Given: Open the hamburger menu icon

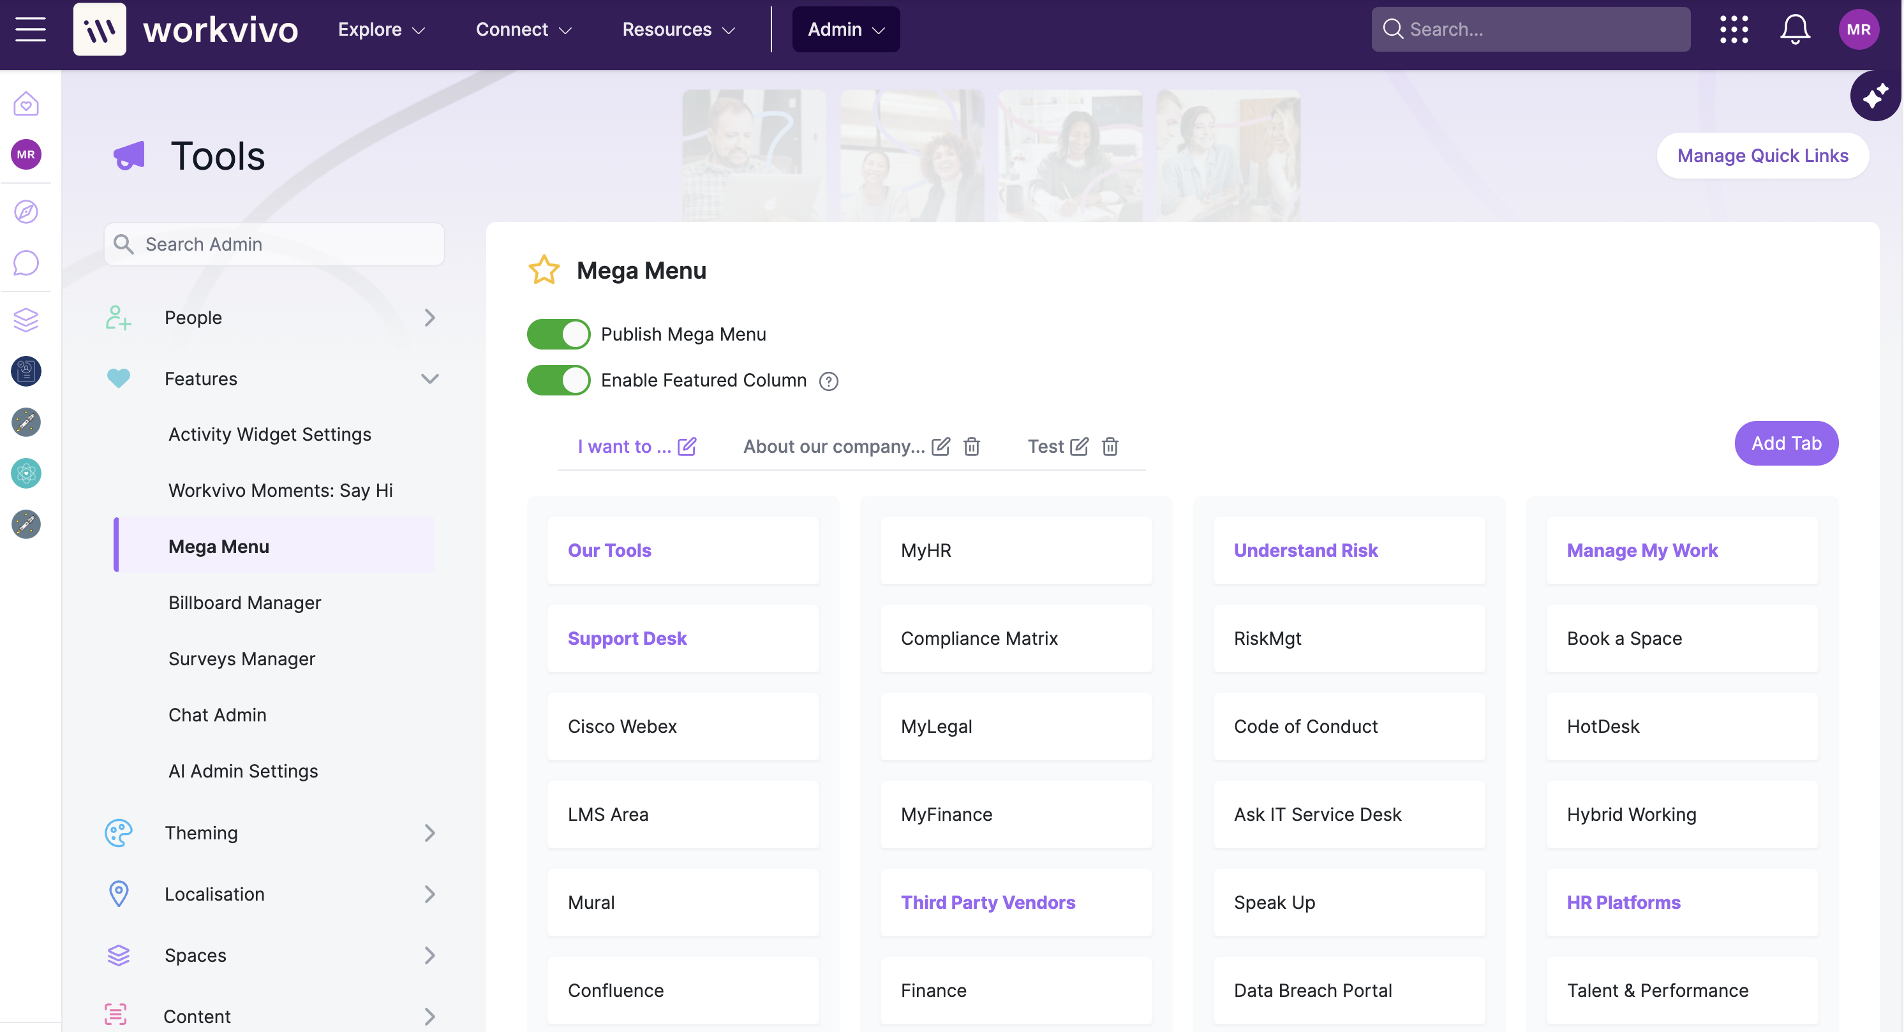Looking at the screenshot, I should (30, 29).
